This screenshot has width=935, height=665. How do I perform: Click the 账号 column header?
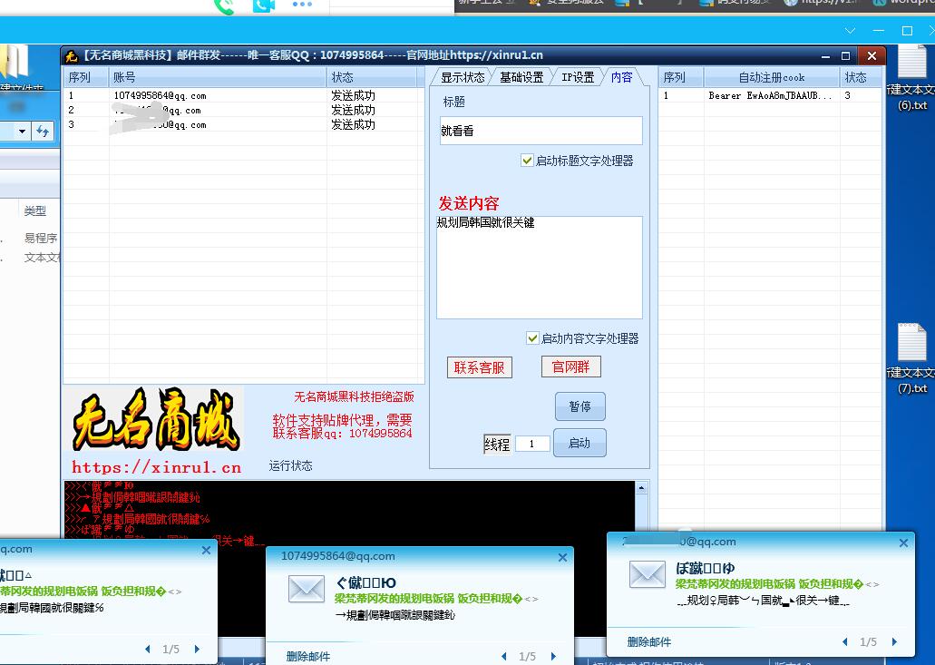tap(218, 77)
